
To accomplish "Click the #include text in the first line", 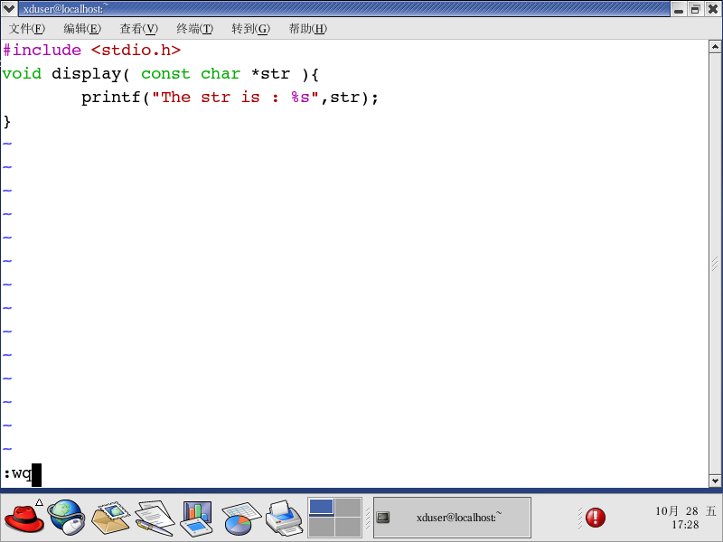I will click(42, 50).
